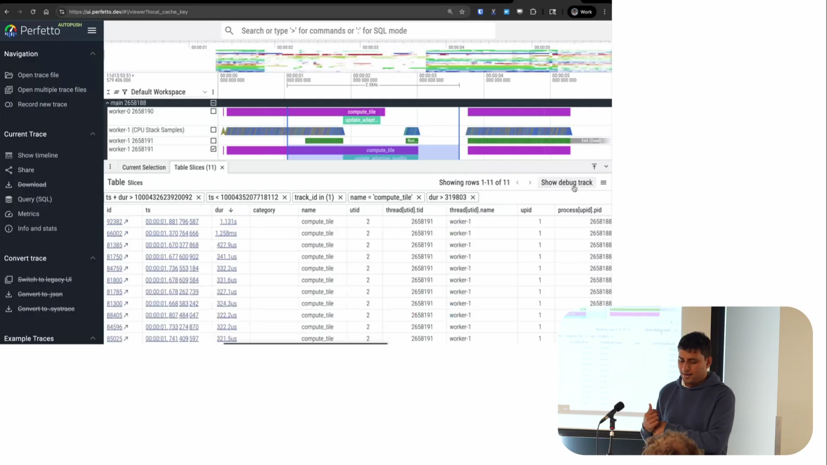Click the scroll-to-top icon above the slices table
The height and width of the screenshot is (465, 827).
pos(594,166)
